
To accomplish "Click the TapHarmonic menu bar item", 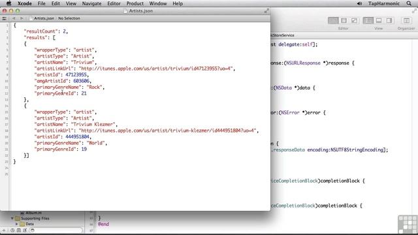I will click(384, 3).
